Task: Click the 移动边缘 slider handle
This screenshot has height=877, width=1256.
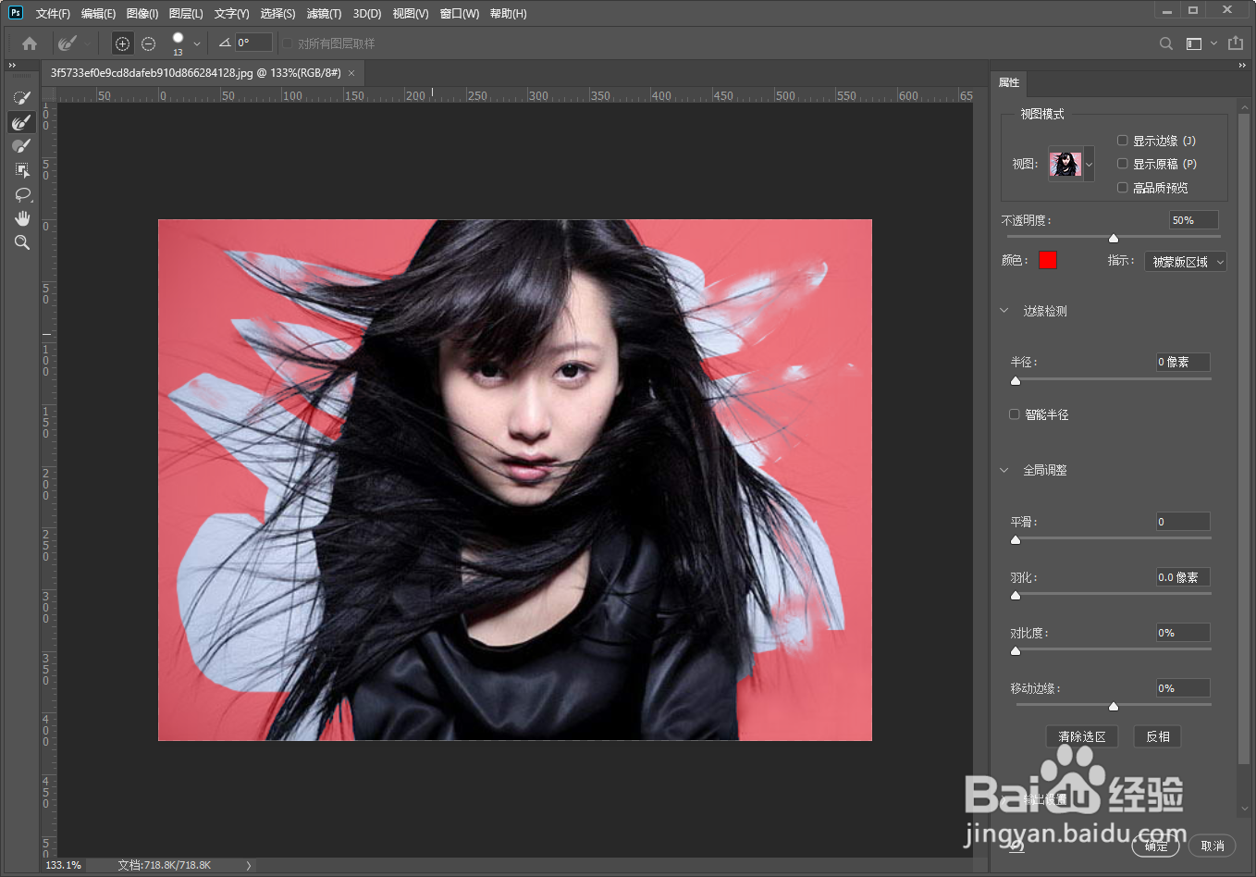Action: (1114, 707)
